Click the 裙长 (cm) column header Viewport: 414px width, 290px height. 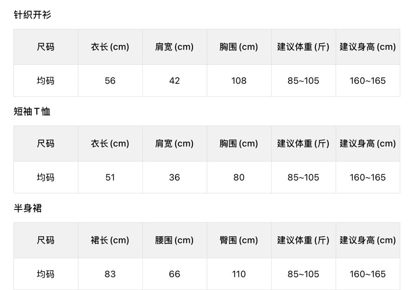click(x=110, y=240)
